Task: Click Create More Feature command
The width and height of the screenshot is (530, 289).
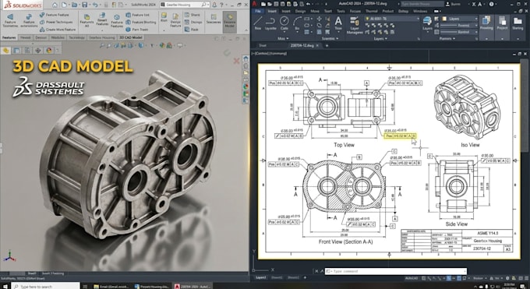Action: point(58,30)
